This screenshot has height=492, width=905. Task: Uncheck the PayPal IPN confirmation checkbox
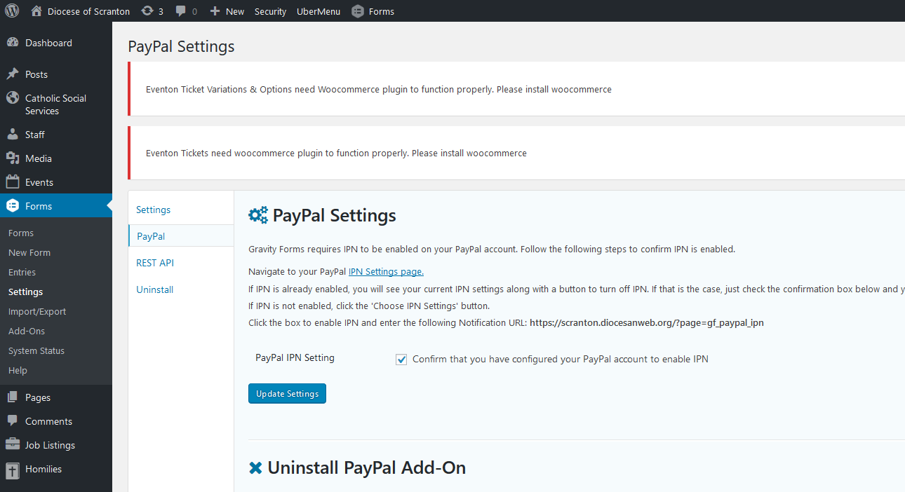point(401,360)
